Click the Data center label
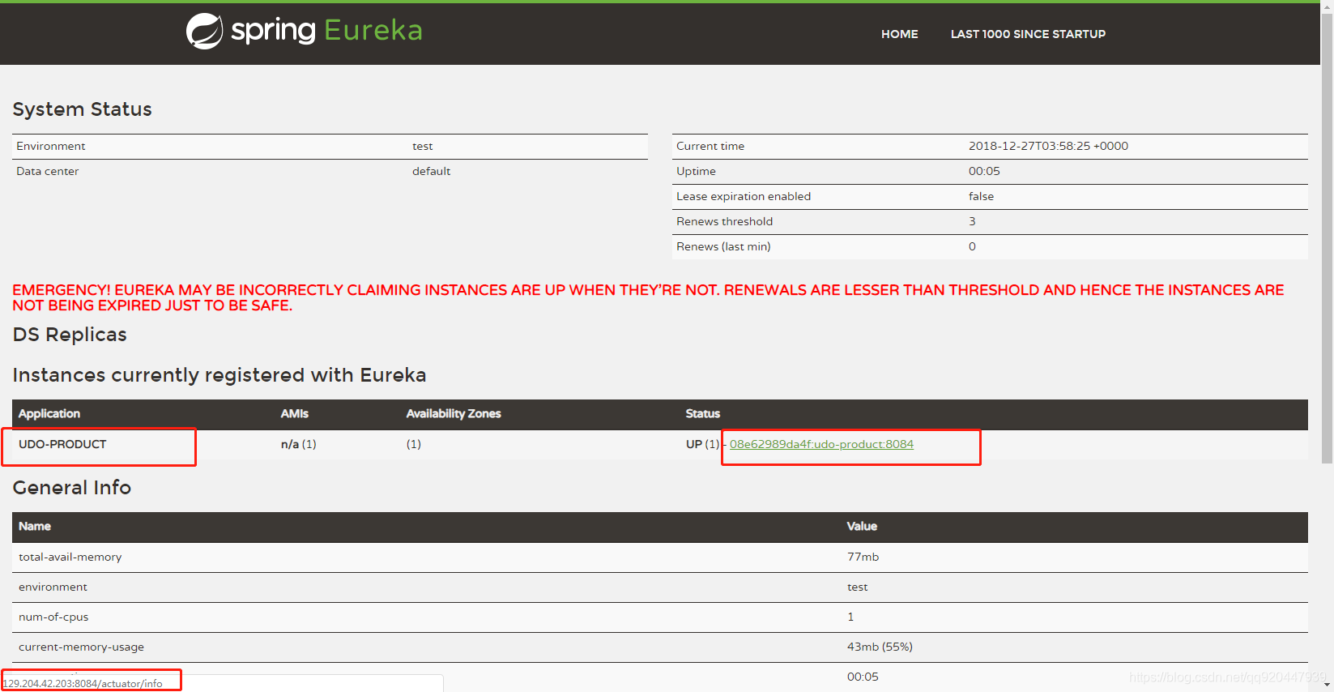This screenshot has height=692, width=1334. [47, 171]
